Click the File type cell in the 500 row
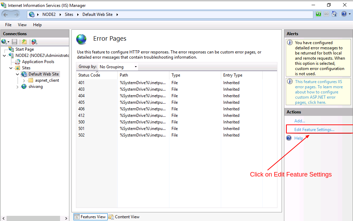Image resolution: width=353 pixels, height=221 pixels. (x=175, y=122)
